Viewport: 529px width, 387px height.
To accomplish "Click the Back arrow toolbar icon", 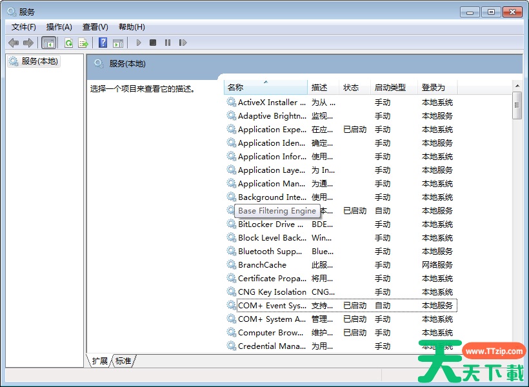I will (14, 43).
